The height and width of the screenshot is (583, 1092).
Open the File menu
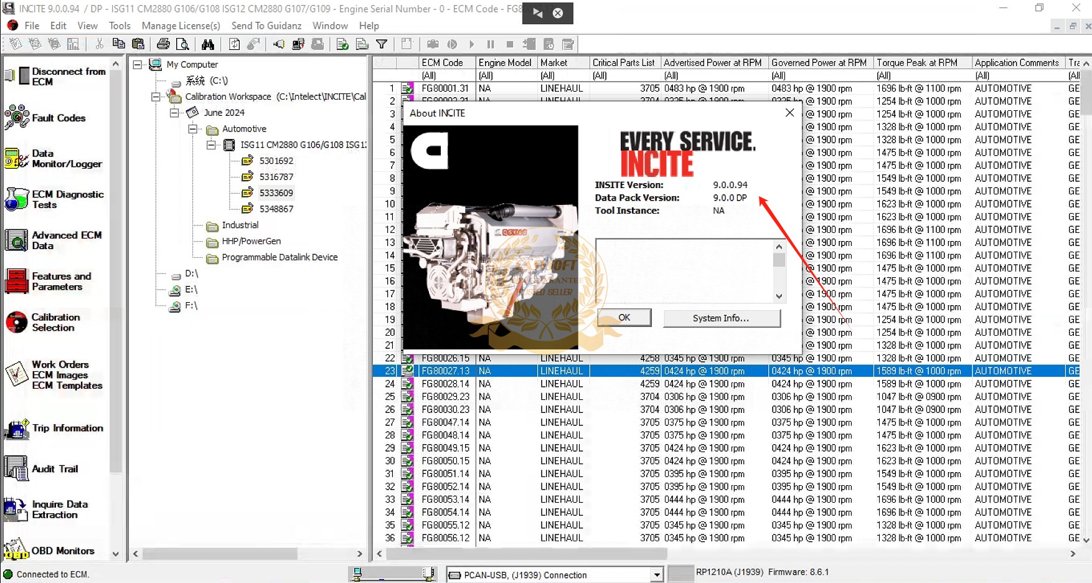click(32, 26)
